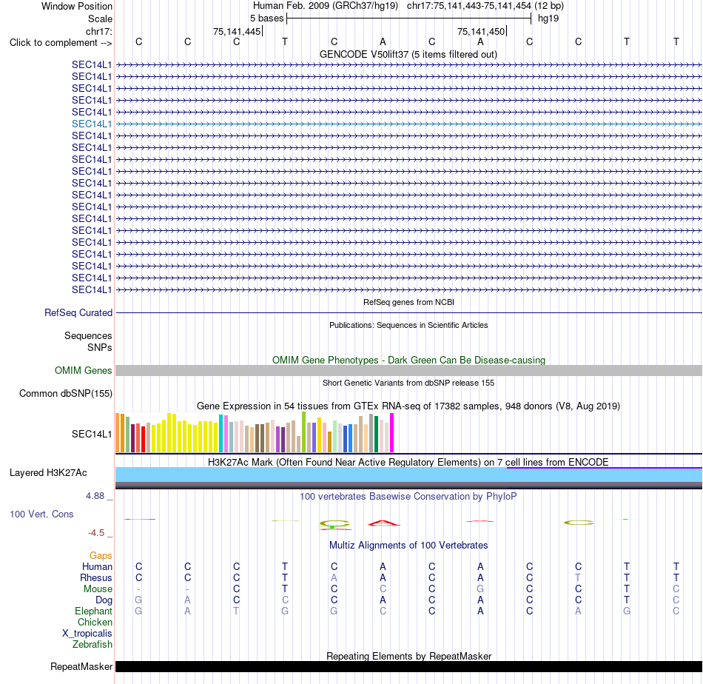
Task: Click the X_tropicalis alignment row label
Action: (x=87, y=634)
